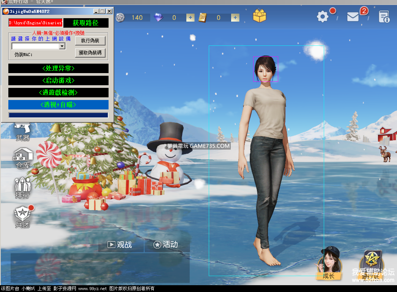Screen dimensions: 397x292
Task: Expand the network device dropdown arrow
Action: [x=62, y=46]
